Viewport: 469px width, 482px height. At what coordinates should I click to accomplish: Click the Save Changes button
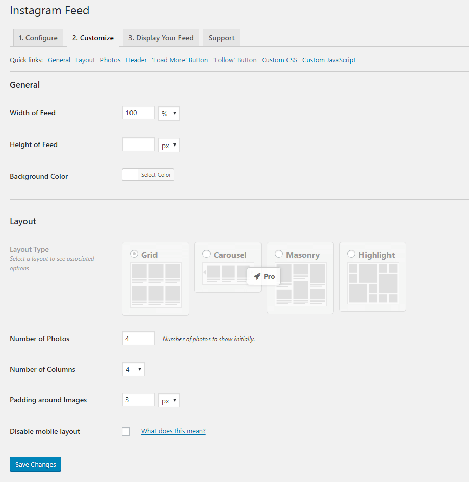(x=35, y=464)
